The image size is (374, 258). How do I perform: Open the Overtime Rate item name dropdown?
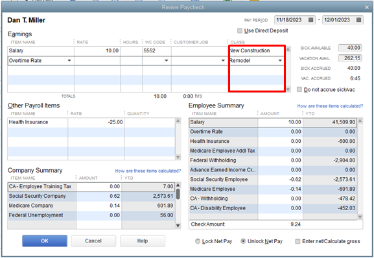(x=69, y=61)
